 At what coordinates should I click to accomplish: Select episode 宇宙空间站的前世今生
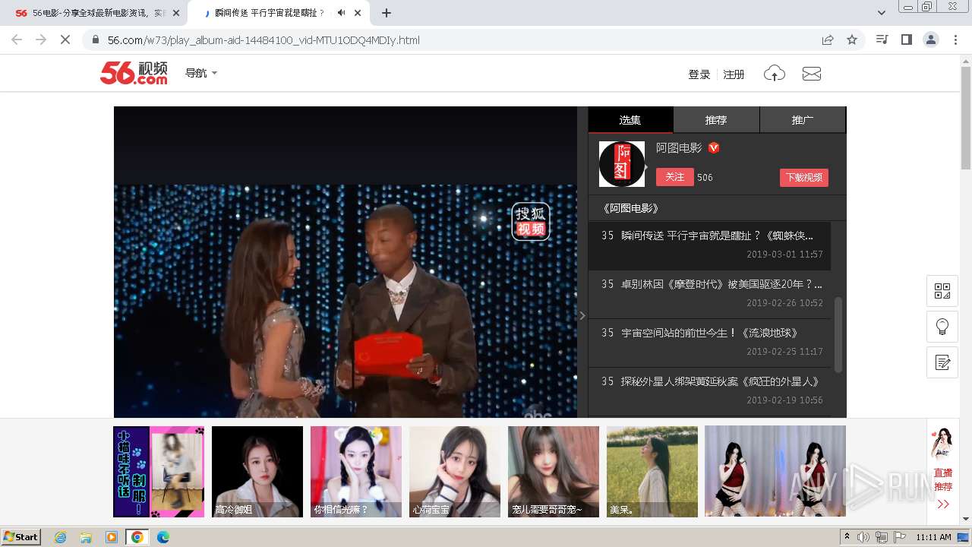(x=709, y=343)
